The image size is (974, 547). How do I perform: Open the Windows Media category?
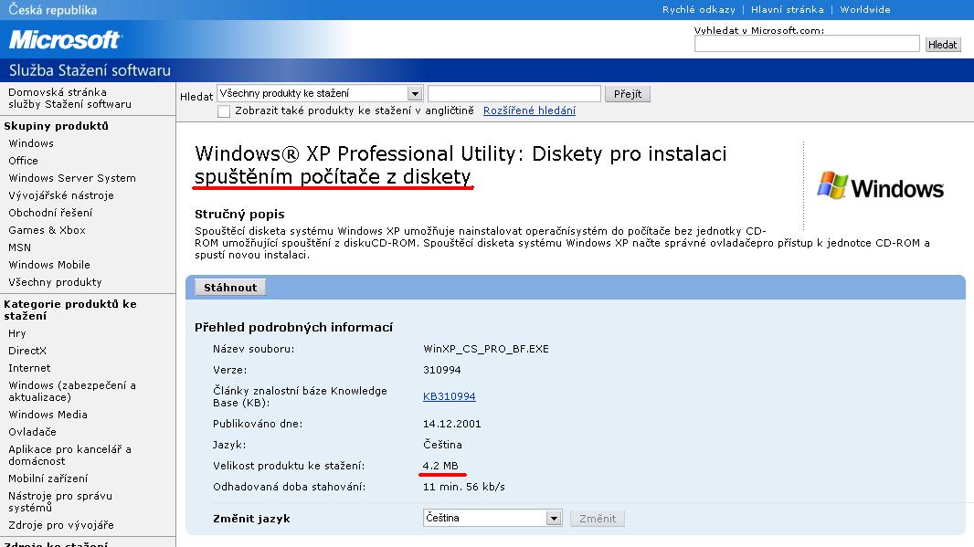pyautogui.click(x=48, y=415)
